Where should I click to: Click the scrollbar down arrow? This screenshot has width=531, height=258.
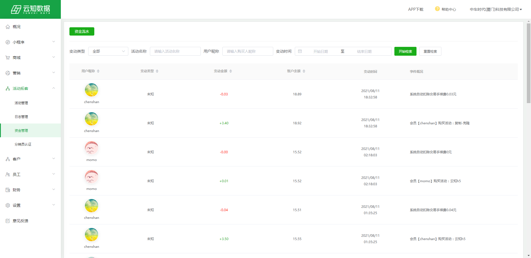(x=529, y=256)
